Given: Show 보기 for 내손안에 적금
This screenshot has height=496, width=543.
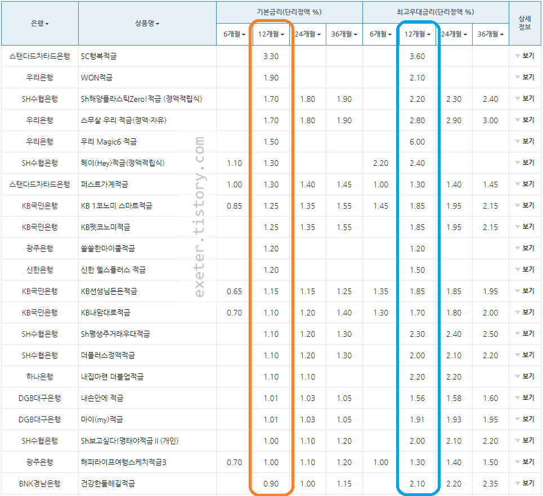Looking at the screenshot, I should (524, 398).
